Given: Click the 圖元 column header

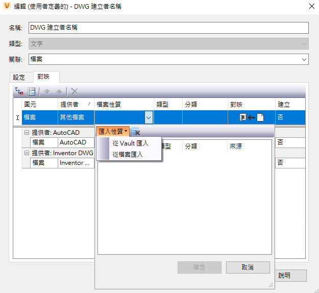Looking at the screenshot, I should coord(40,104).
